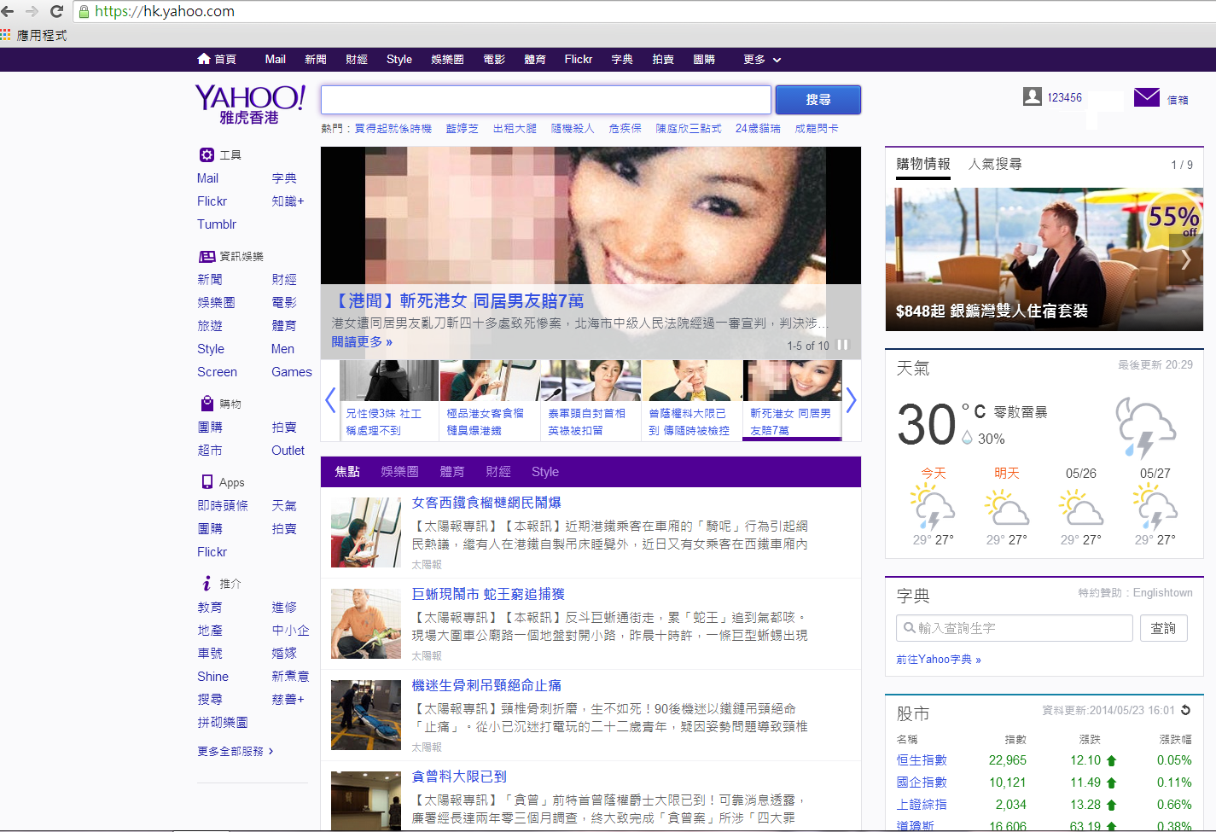Open headline 機迷生骨刺吊頸絕命止痛
This screenshot has height=832, width=1216.
486,685
